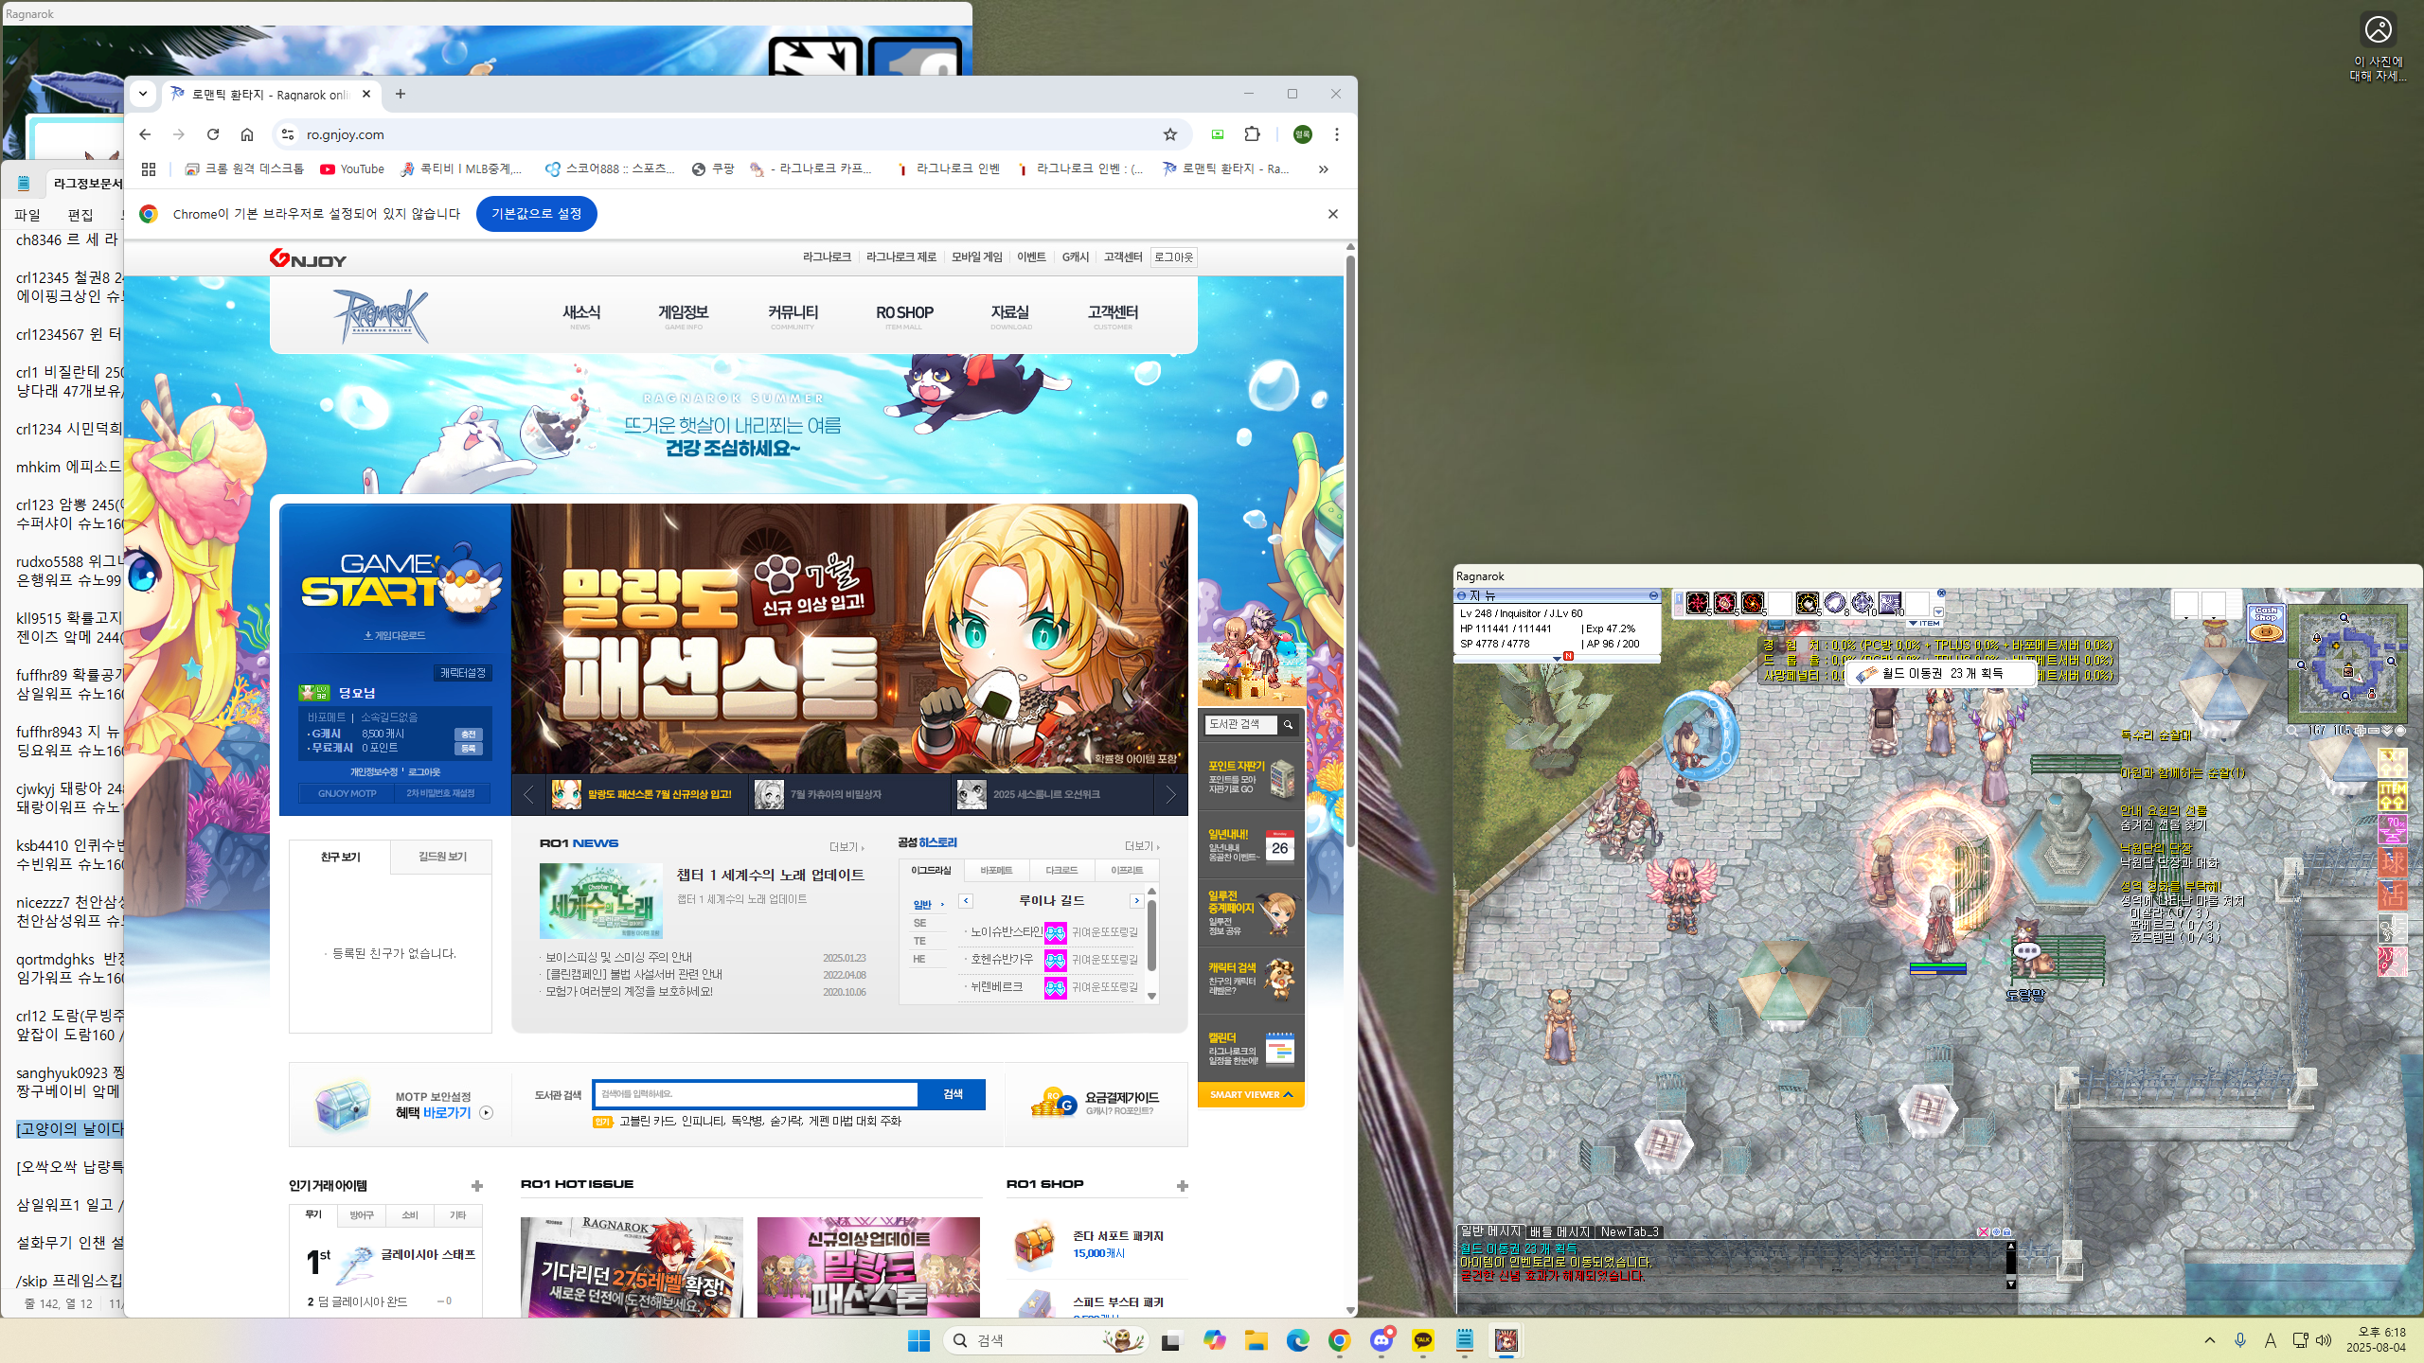The width and height of the screenshot is (2424, 1363).
Task: Click the 도서관 검색 text input field
Action: coord(756,1094)
